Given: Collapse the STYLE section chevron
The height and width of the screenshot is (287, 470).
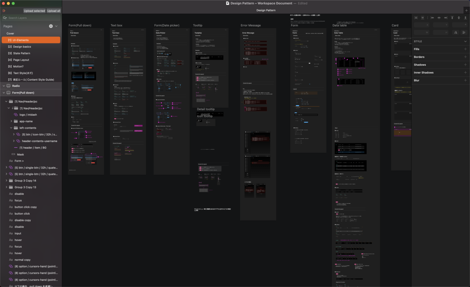Looking at the screenshot, I should click(465, 41).
